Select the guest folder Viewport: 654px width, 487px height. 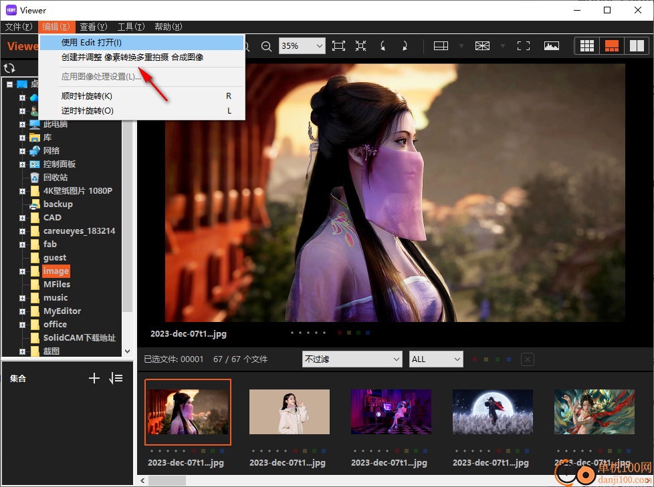[x=55, y=258]
